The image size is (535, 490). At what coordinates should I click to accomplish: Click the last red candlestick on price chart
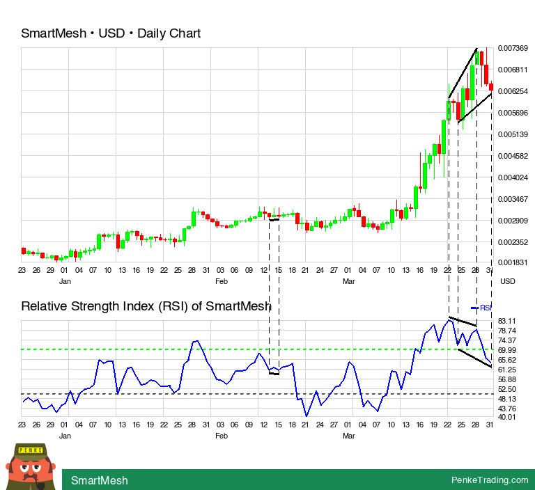(x=491, y=86)
